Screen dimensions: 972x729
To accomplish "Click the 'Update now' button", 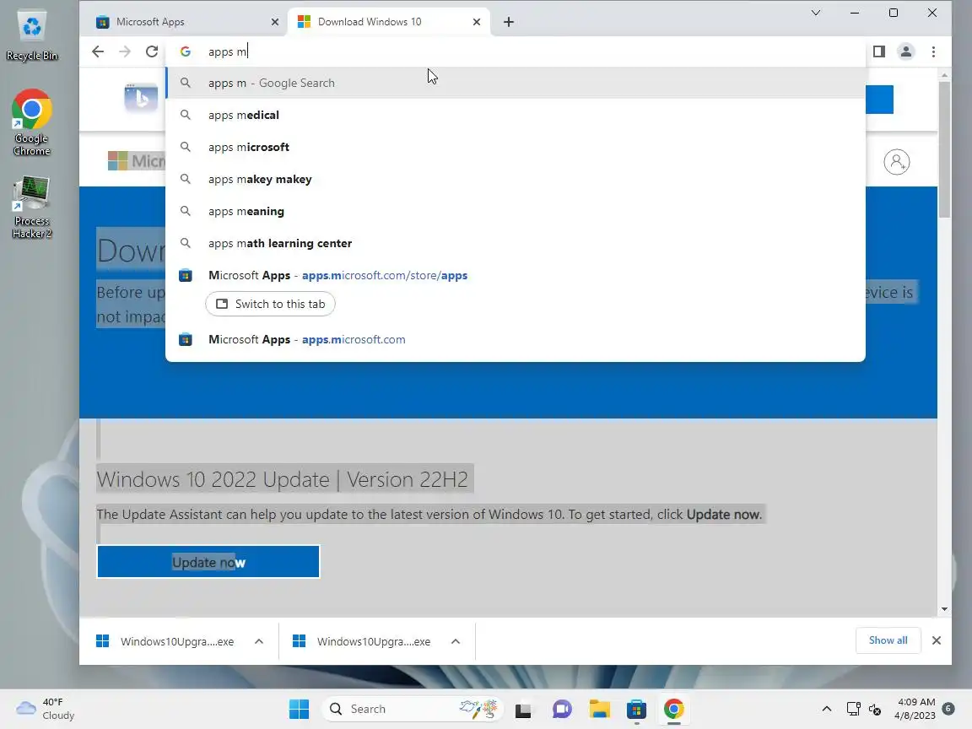I will click(208, 562).
